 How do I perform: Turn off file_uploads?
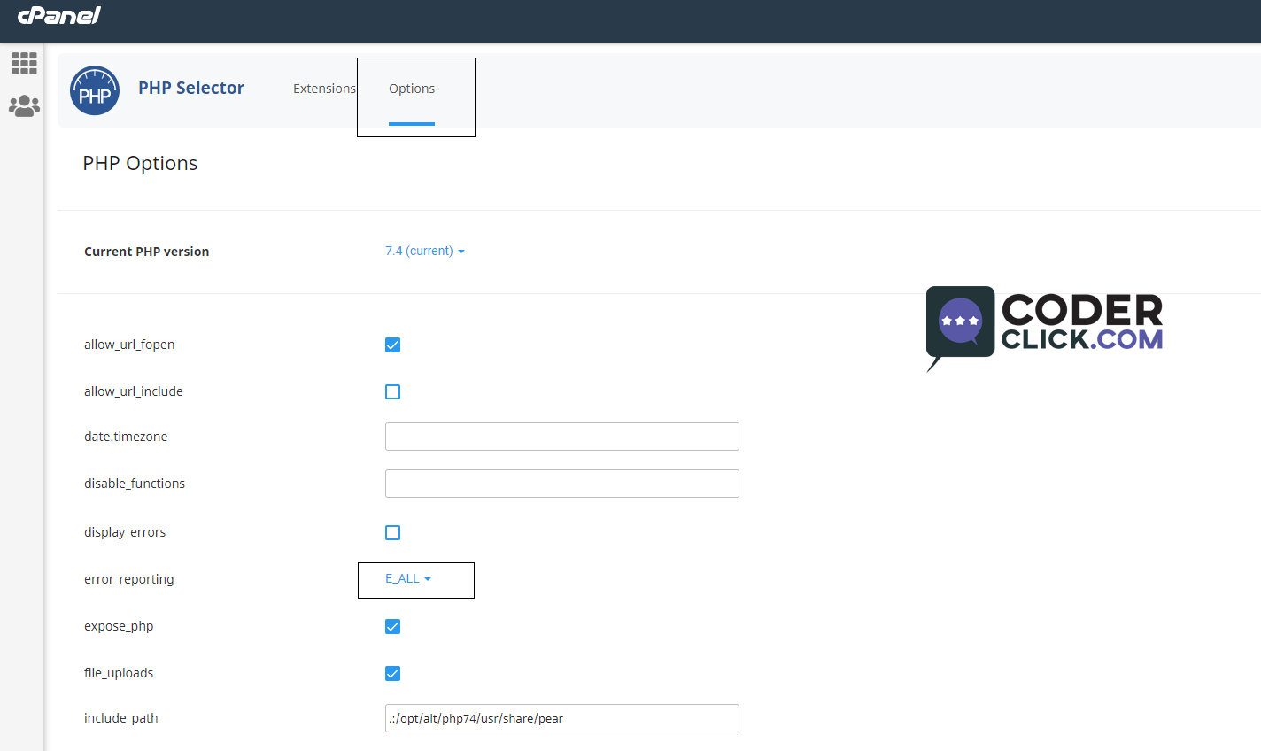click(392, 673)
